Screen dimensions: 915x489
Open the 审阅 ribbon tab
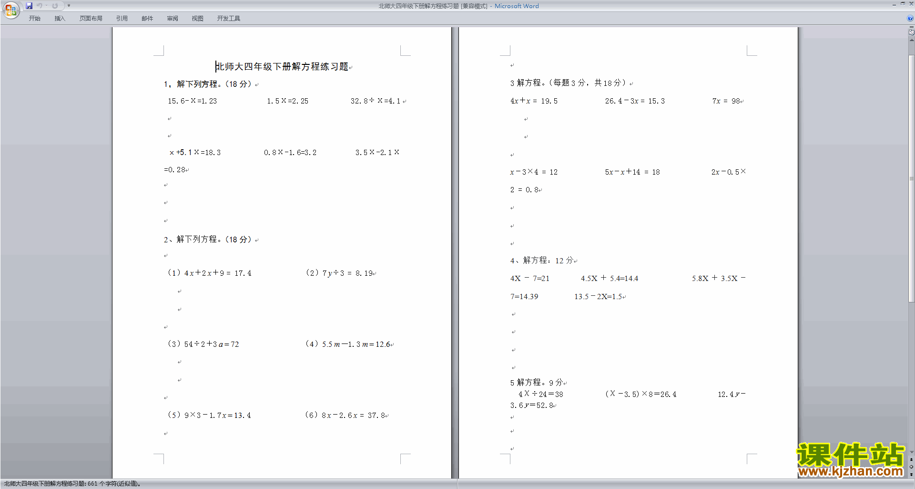[x=173, y=19]
